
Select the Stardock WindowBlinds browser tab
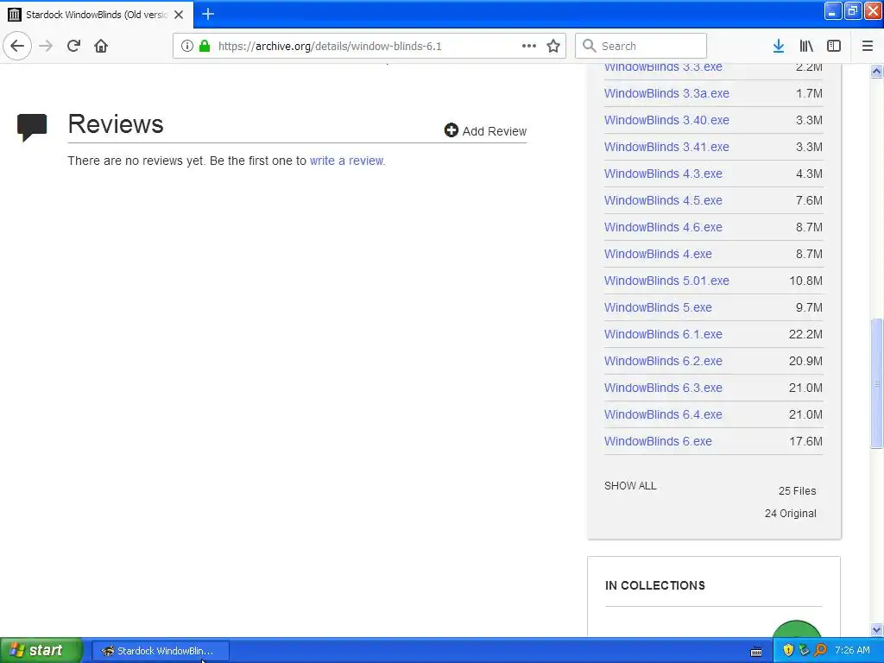[x=97, y=14]
